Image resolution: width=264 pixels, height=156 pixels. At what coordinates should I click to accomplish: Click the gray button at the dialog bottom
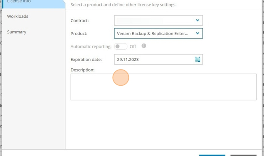point(243,155)
